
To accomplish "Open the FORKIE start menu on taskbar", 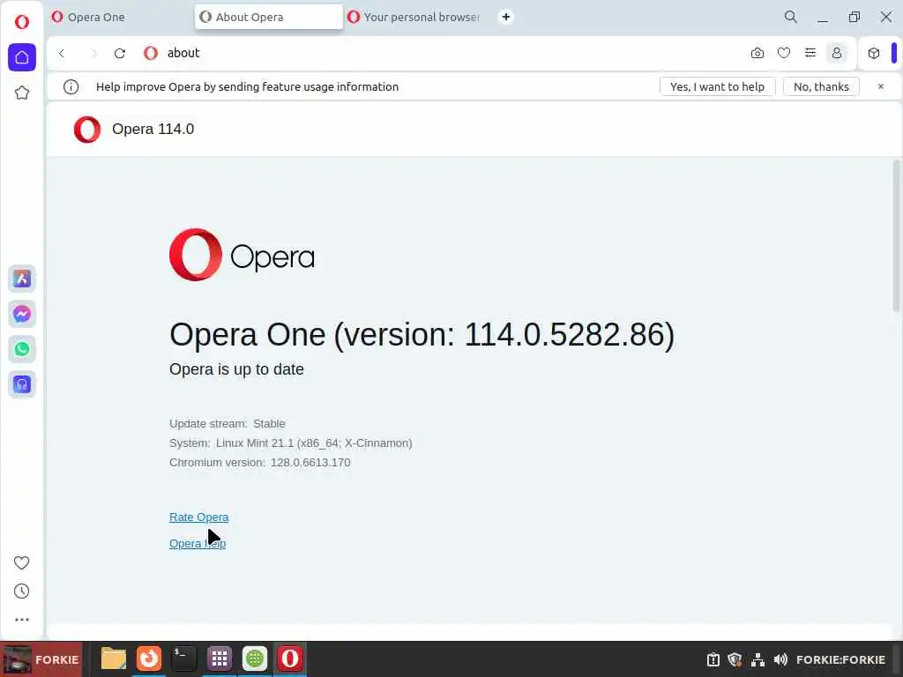I will (41, 659).
